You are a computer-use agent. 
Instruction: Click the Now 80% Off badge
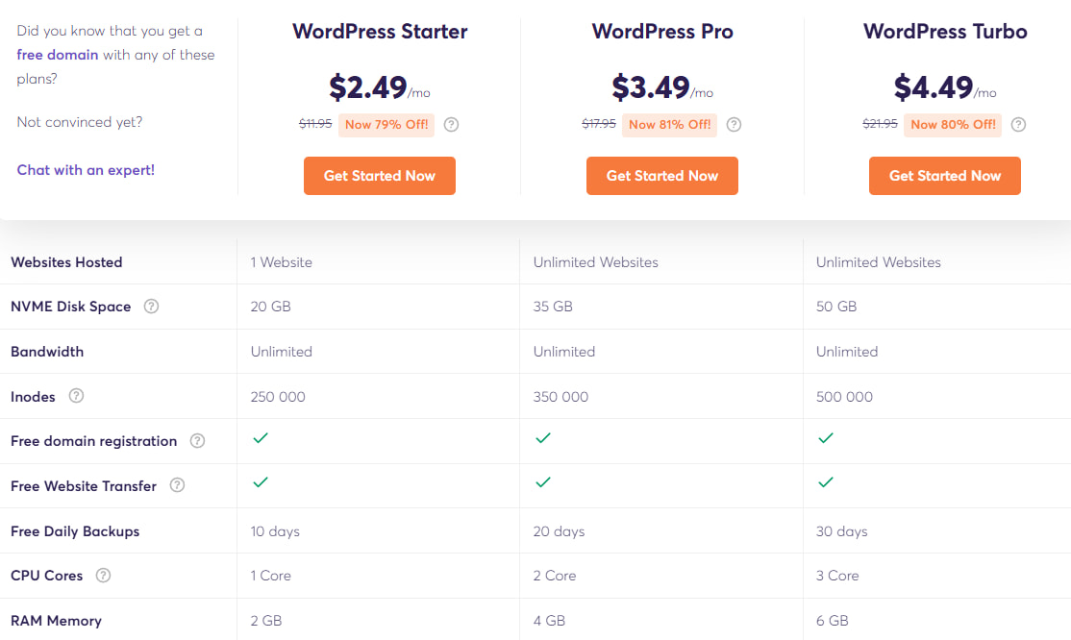pos(953,125)
